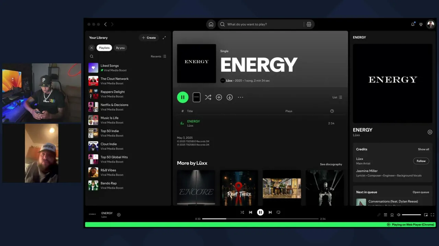
Task: Click the ENERGY single cover art
Action: (x=197, y=63)
